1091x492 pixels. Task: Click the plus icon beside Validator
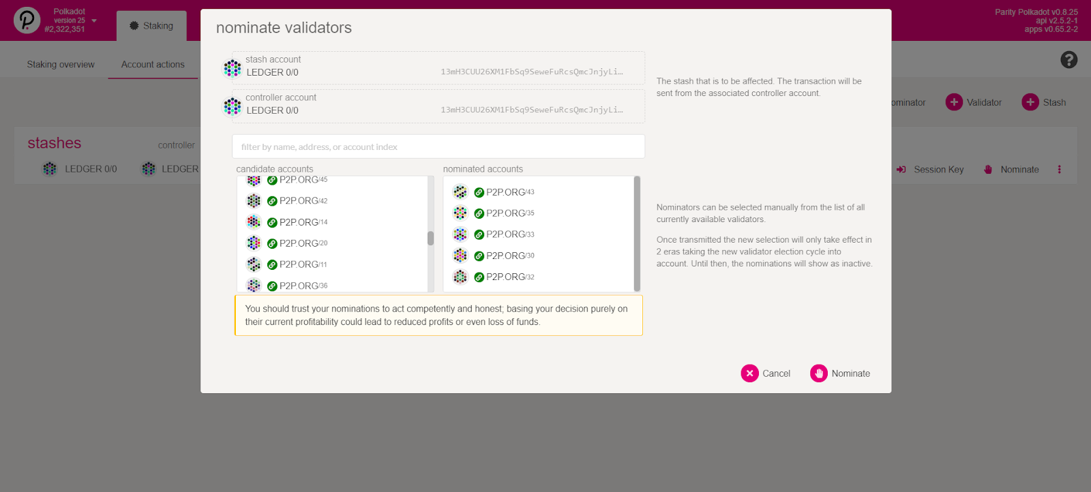coord(954,102)
